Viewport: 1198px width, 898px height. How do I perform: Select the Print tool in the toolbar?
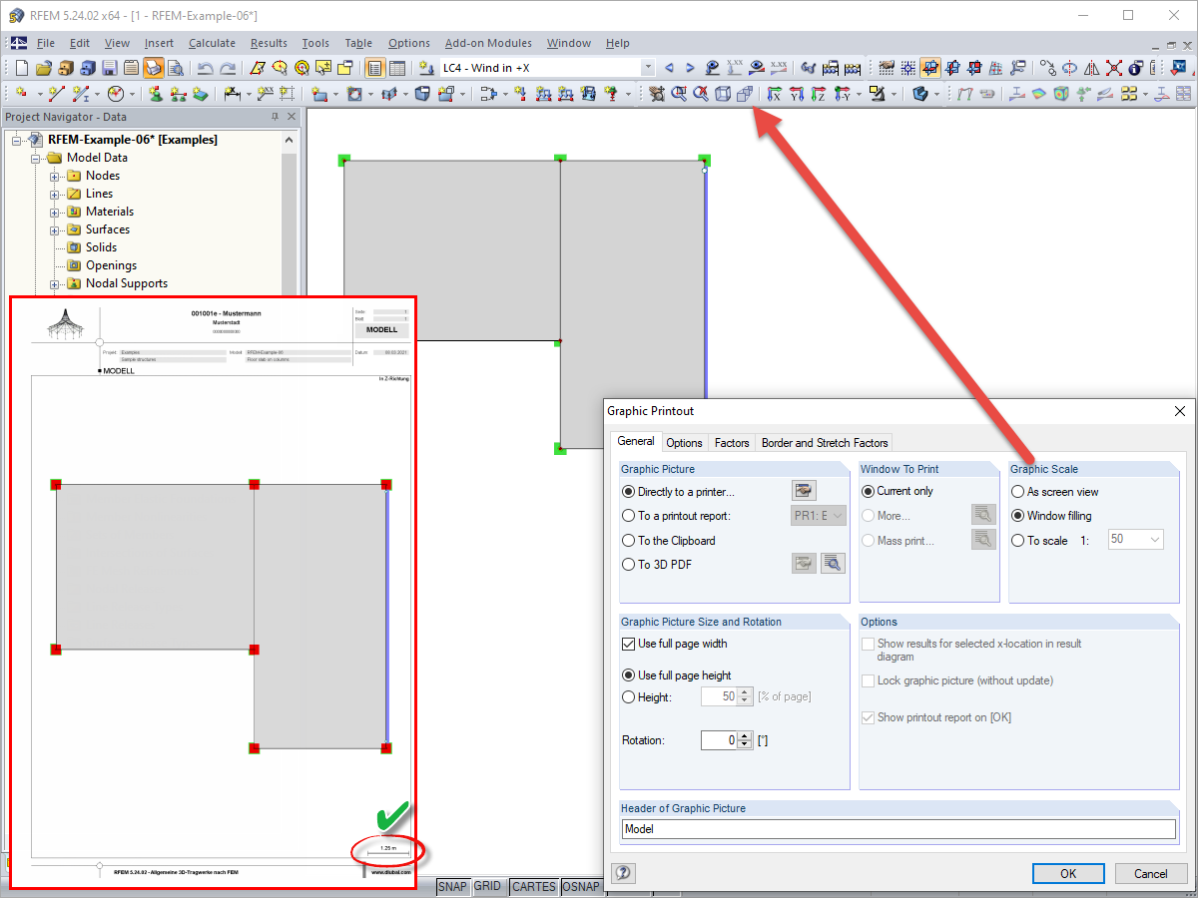click(x=155, y=67)
